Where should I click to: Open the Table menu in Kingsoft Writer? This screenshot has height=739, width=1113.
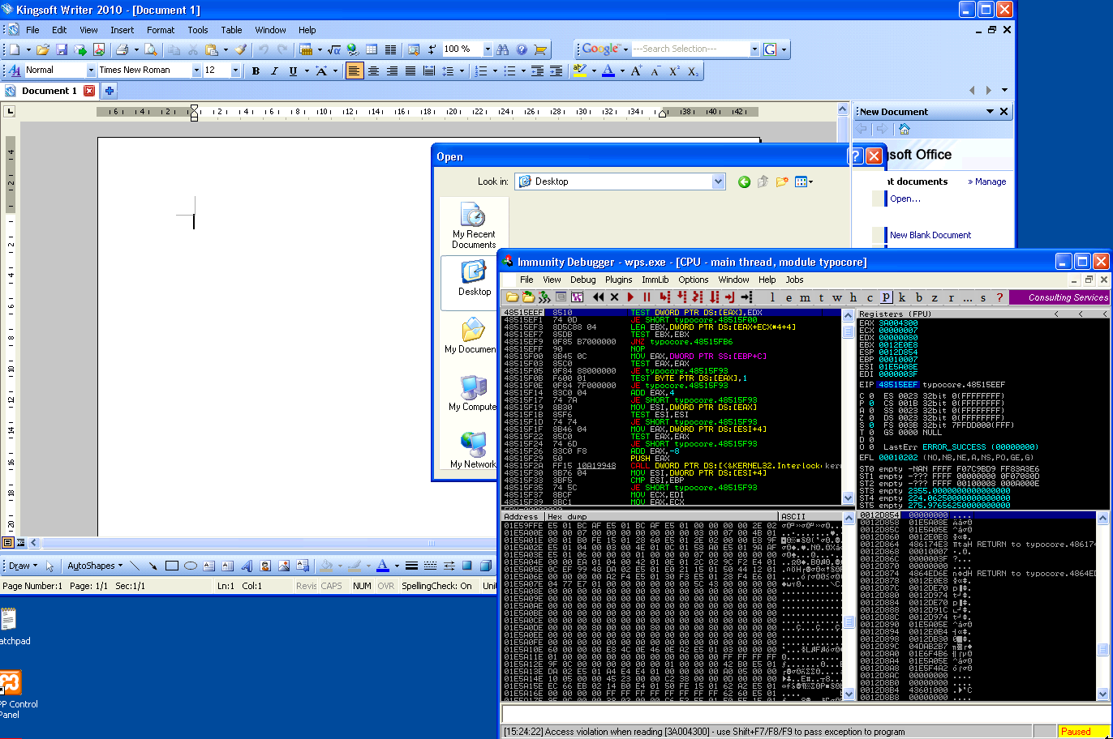pyautogui.click(x=232, y=30)
